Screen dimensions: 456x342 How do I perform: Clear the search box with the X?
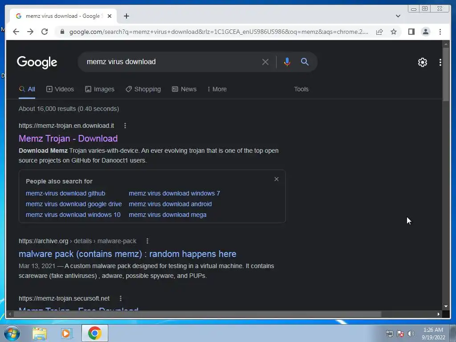point(265,62)
